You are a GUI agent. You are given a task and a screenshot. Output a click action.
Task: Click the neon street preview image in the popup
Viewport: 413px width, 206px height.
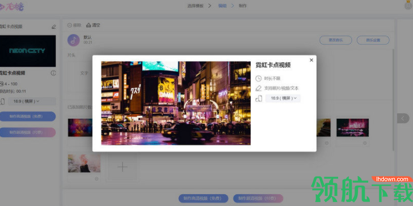tap(176, 103)
